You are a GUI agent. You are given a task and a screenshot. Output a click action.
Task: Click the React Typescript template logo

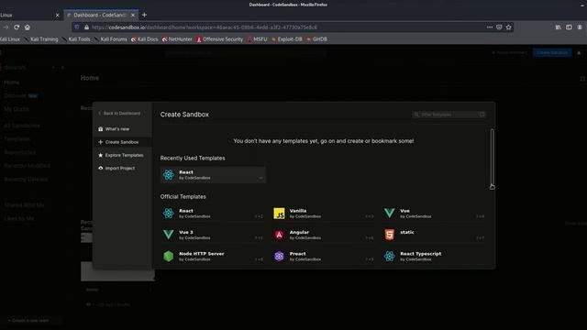(x=389, y=256)
